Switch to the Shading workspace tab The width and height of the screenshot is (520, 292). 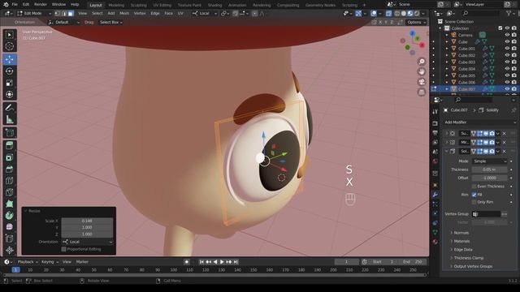pyautogui.click(x=214, y=5)
